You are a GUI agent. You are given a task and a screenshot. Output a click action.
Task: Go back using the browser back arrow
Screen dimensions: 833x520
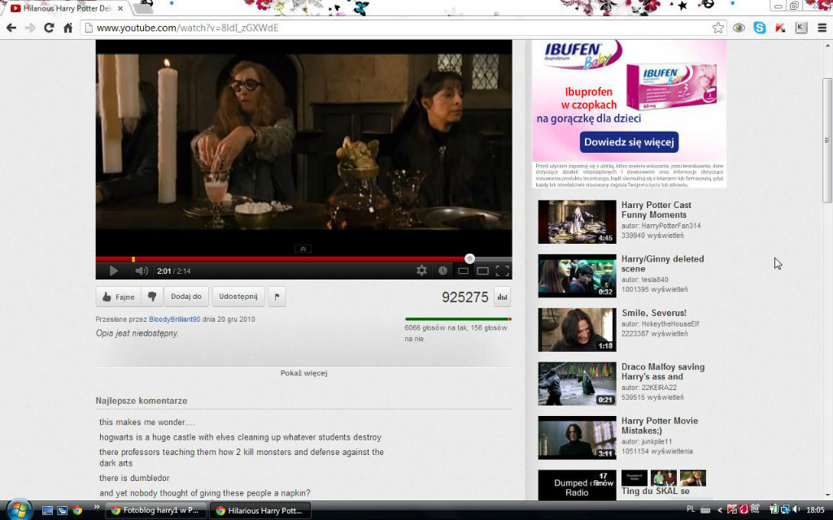[x=11, y=28]
